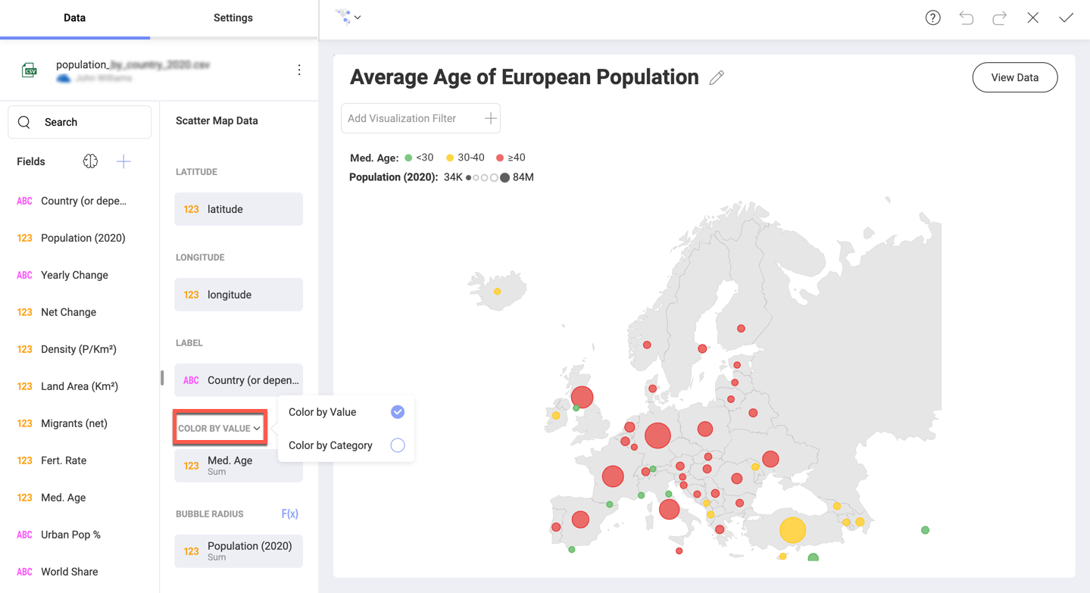This screenshot has height=593, width=1090.
Task: Click the undo arrow icon
Action: 966,17
